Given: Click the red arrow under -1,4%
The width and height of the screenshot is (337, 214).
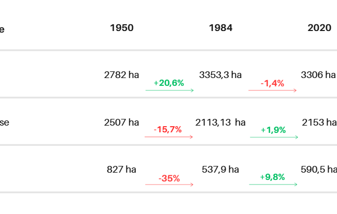Looking at the screenshot, I should click(272, 90).
